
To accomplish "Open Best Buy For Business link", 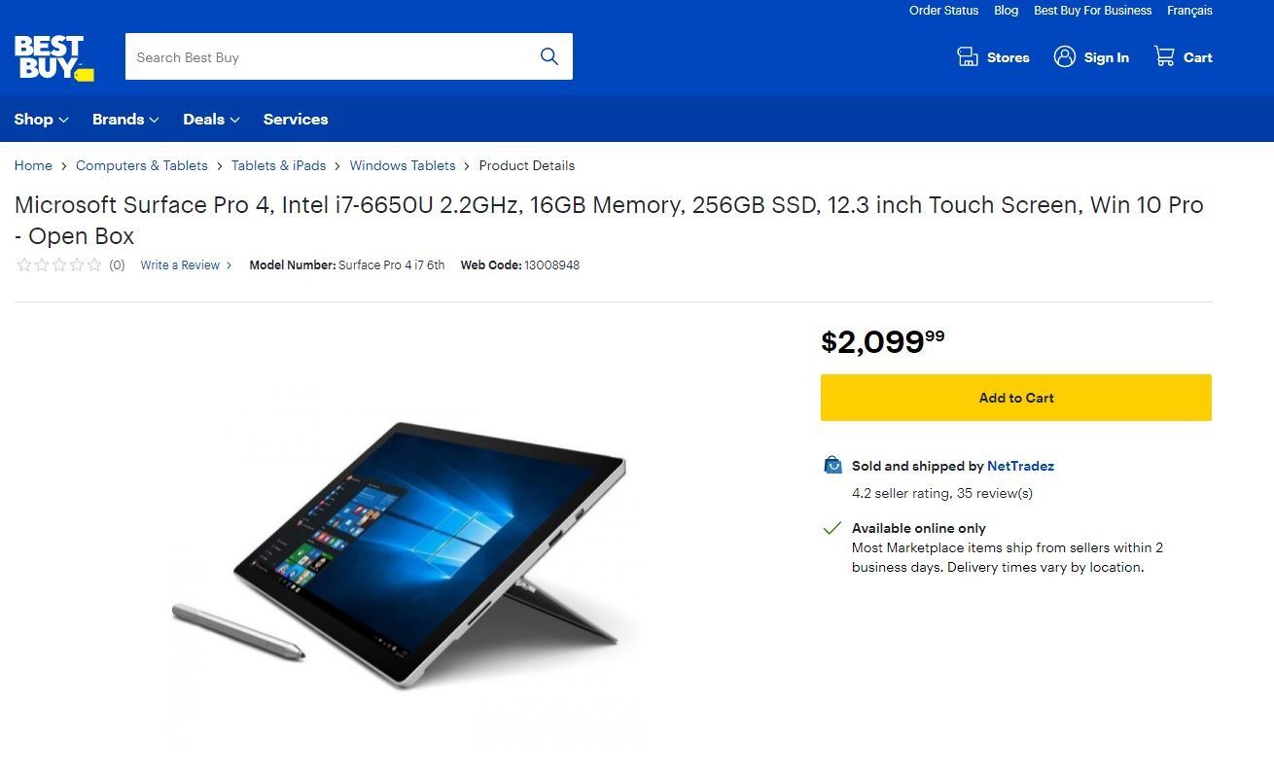I will [1092, 11].
